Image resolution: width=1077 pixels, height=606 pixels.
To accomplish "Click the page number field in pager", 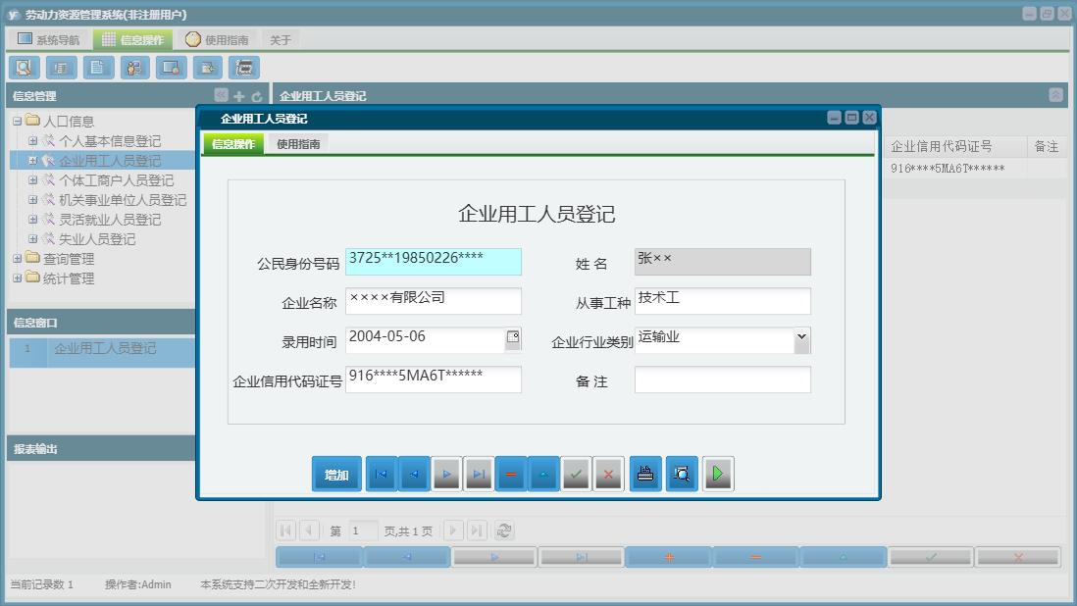I will pyautogui.click(x=363, y=530).
